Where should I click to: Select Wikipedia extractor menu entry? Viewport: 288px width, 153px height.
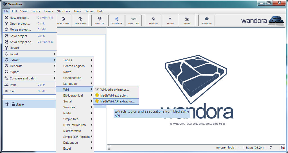(x=114, y=90)
